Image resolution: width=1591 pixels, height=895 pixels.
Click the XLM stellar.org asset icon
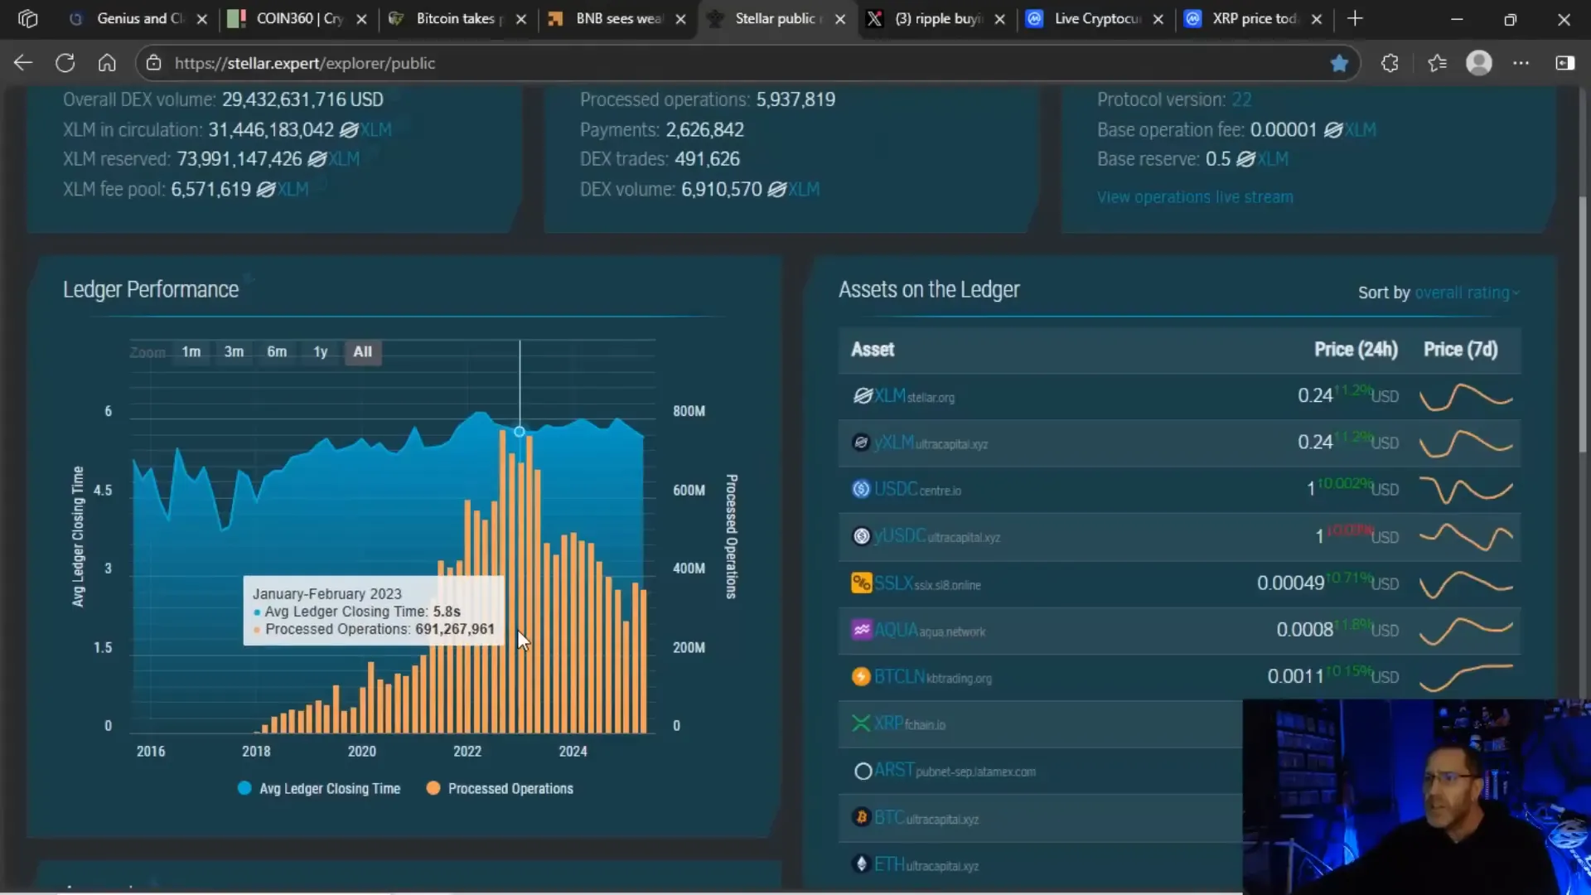click(862, 396)
